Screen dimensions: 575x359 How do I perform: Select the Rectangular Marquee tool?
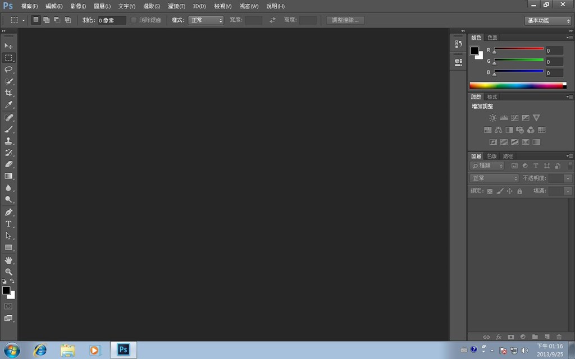(x=8, y=58)
